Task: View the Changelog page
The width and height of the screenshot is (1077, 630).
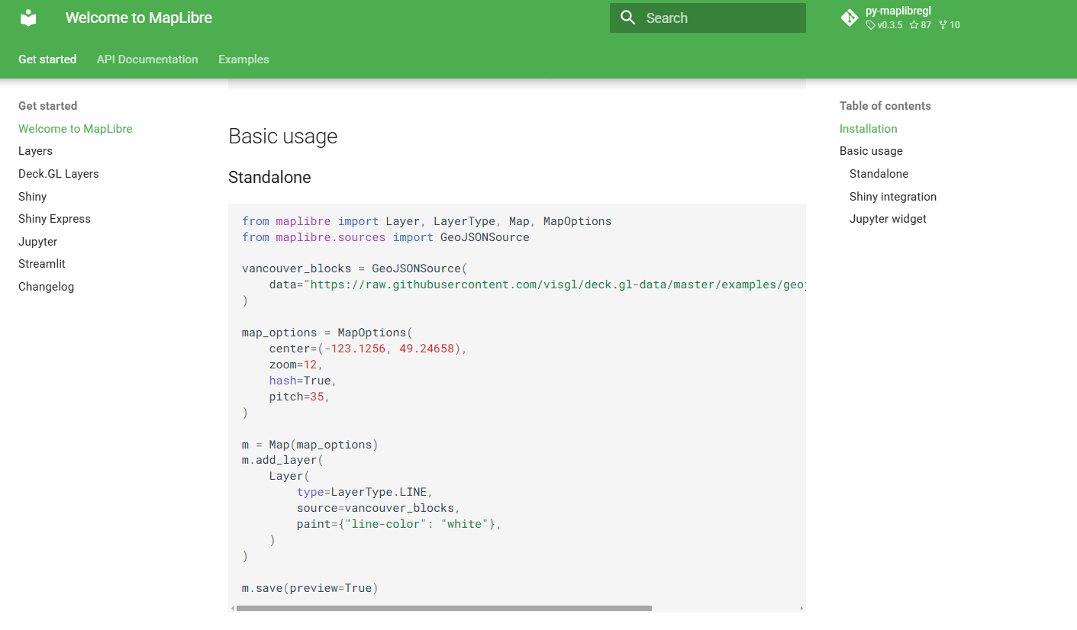Action: (46, 287)
